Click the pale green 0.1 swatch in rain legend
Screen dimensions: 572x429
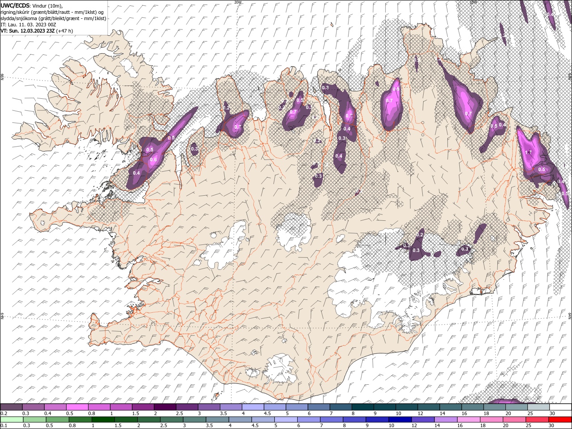pos(12,420)
